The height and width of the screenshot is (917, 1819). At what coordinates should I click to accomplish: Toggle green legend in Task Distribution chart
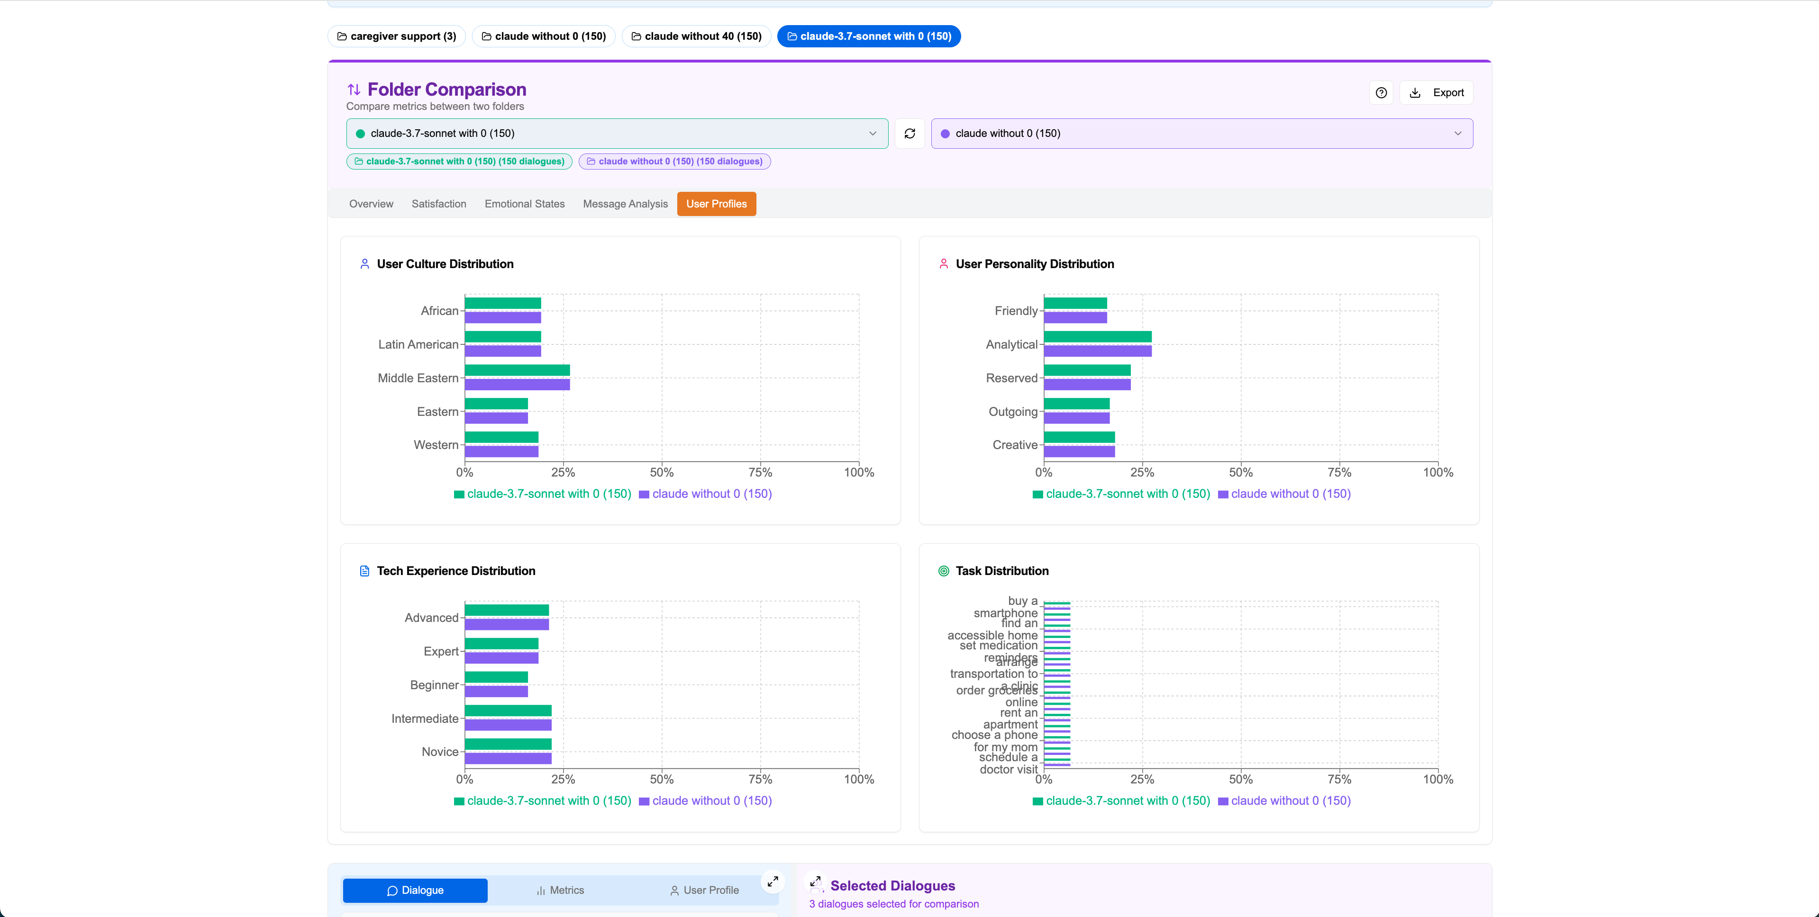[1121, 800]
